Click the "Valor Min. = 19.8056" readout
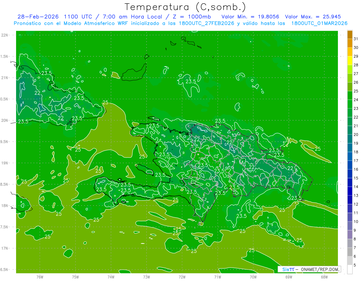The image size is (364, 281). point(250,17)
